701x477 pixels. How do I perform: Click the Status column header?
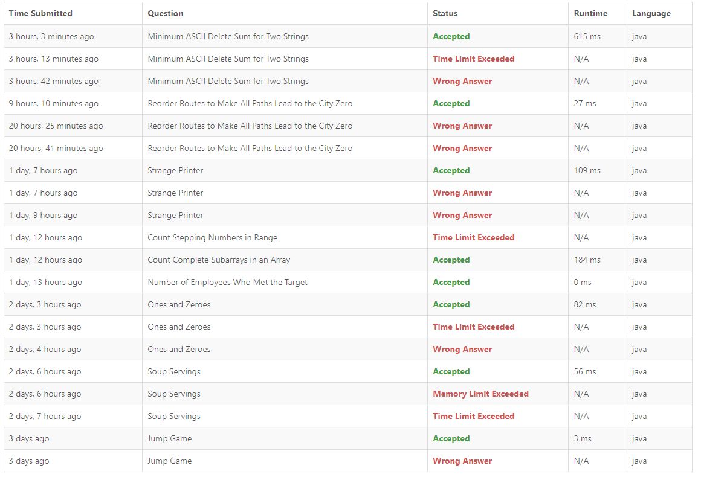click(x=445, y=13)
